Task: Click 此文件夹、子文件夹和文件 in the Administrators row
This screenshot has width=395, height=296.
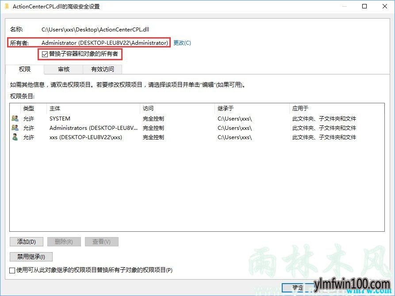Action: click(324, 128)
